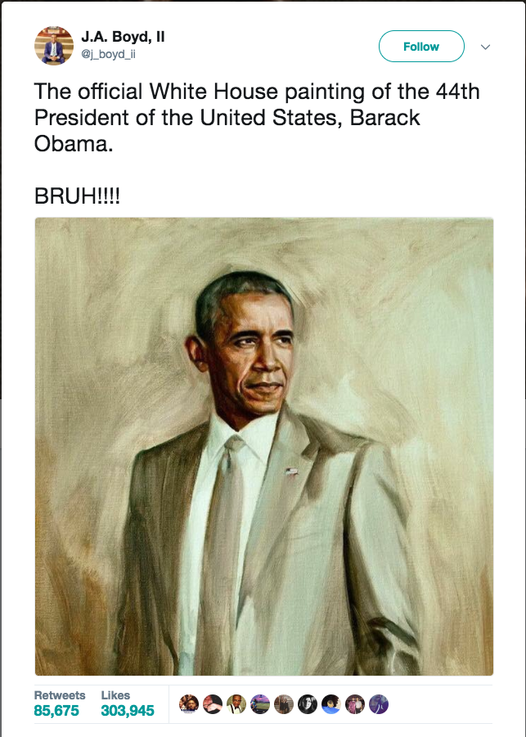Open the fifth liker avatar with two people

(283, 704)
